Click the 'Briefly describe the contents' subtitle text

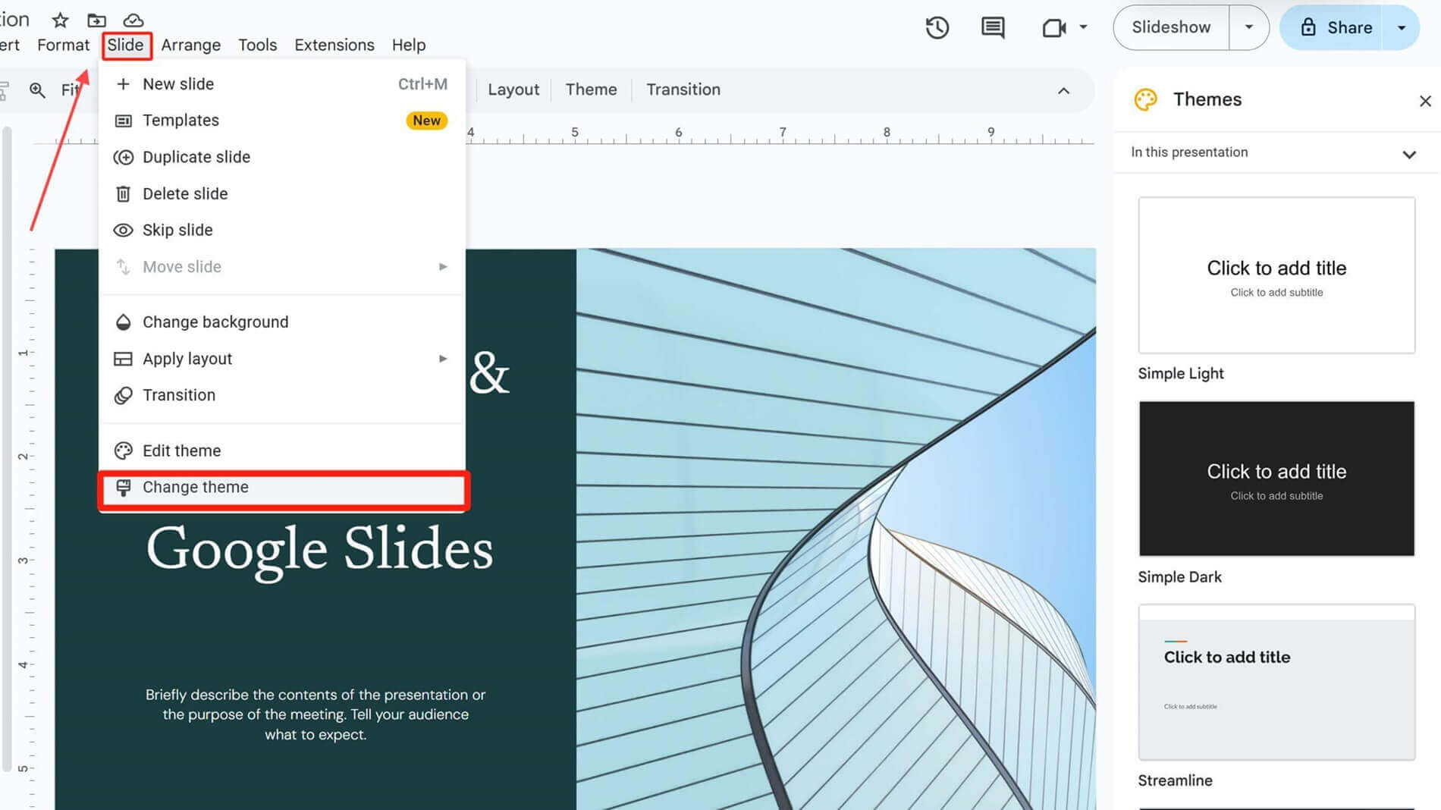pyautogui.click(x=316, y=714)
